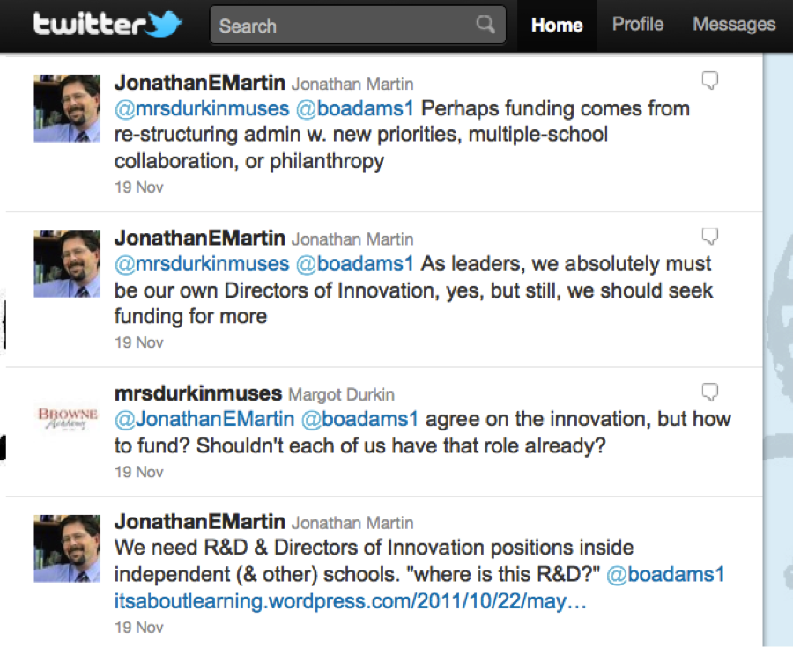This screenshot has height=647, width=793.
Task: Click @mrsdurkinmuses mention in first tweet
Action: coord(202,109)
